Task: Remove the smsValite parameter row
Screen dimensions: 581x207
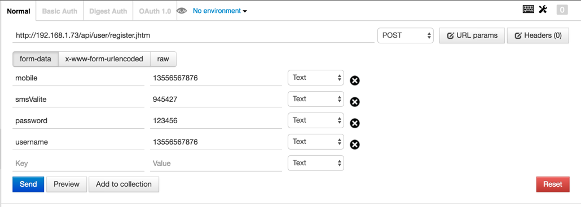Action: click(x=355, y=102)
